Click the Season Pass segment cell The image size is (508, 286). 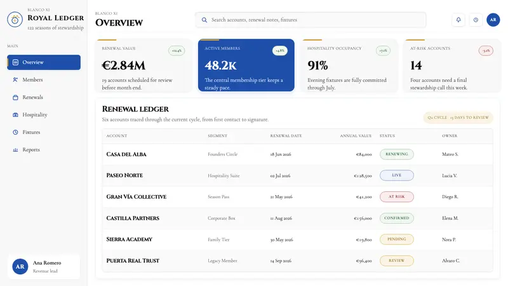pyautogui.click(x=218, y=197)
